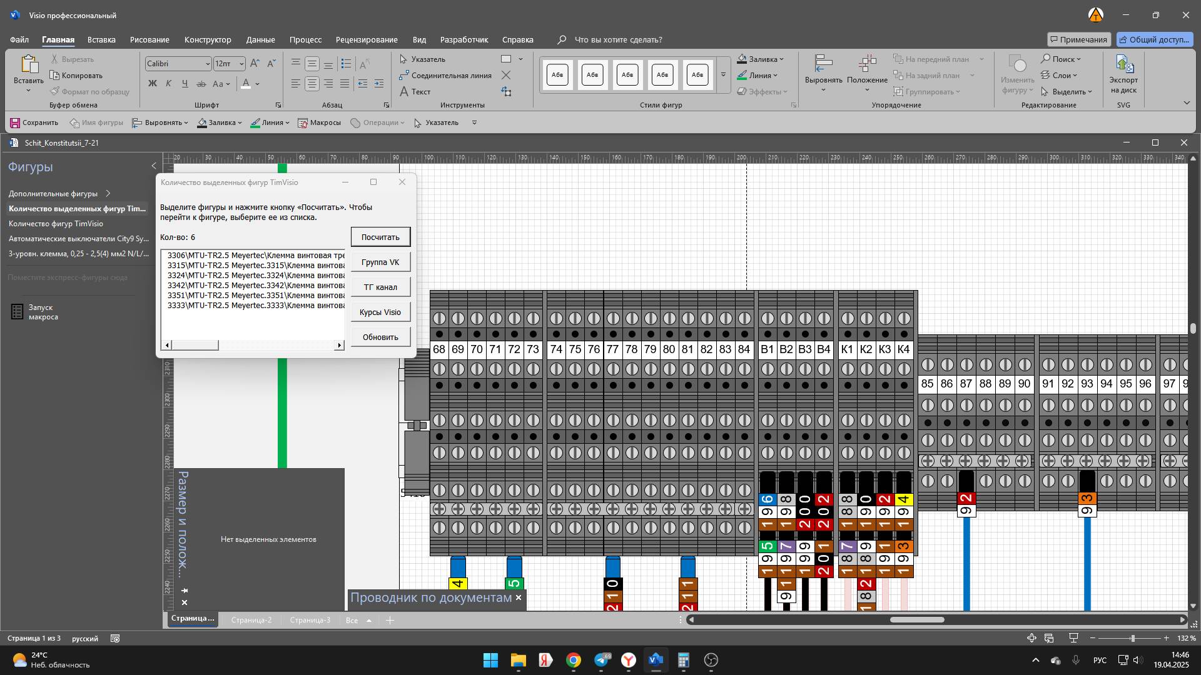Switch to Страница-2 page tab

coord(251,620)
